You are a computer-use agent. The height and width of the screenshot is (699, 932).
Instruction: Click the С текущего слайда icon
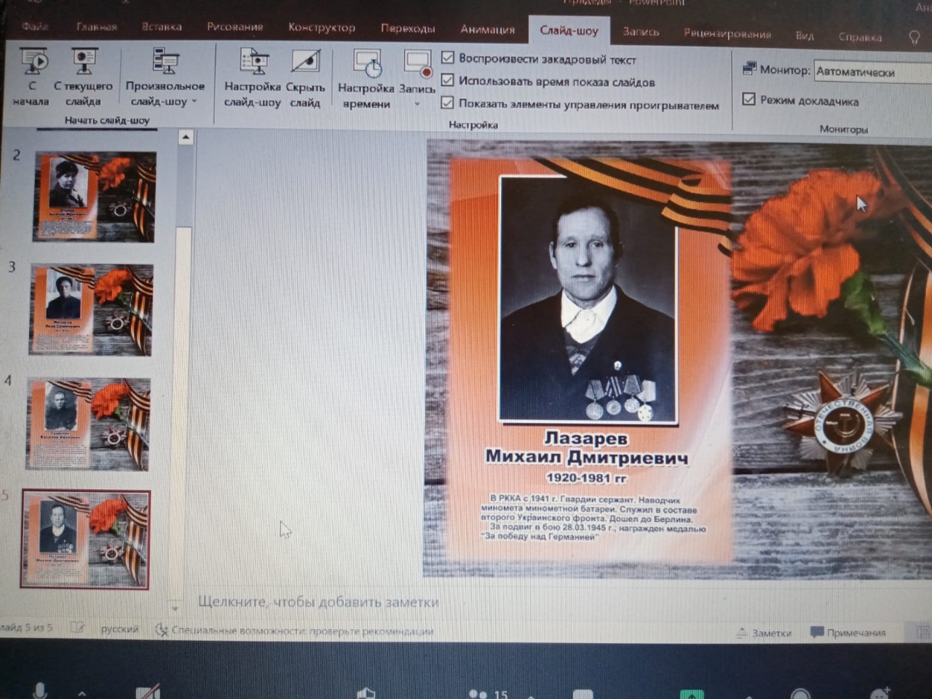click(84, 62)
